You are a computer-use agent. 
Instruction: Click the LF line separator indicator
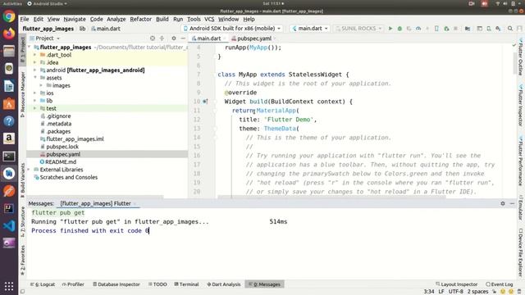(441, 292)
